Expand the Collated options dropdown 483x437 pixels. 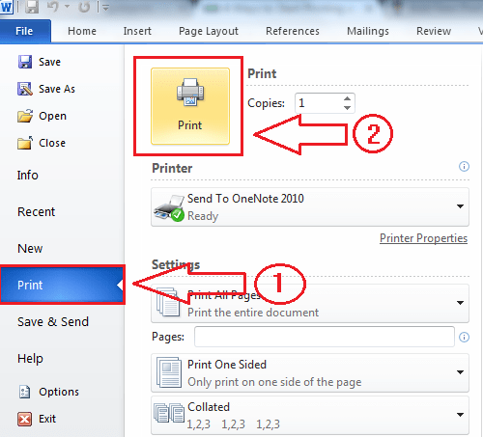click(310, 415)
